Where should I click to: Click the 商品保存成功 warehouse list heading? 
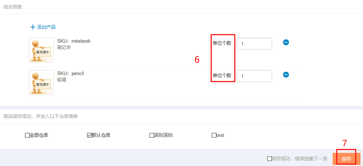(x=41, y=116)
